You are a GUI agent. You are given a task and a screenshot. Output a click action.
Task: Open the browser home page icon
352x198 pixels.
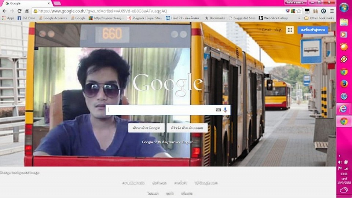(27, 11)
